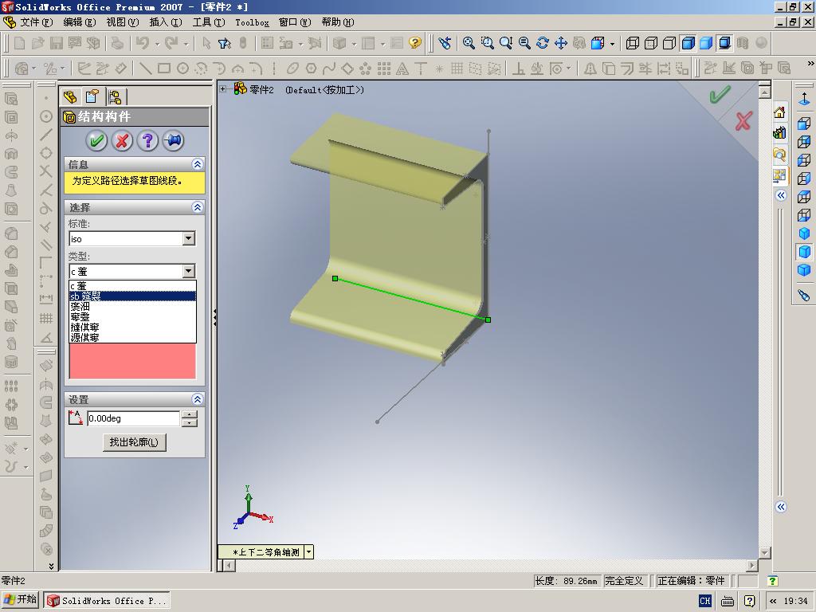This screenshot has height=612, width=816.
Task: Click the Undo toolbar icon
Action: (143, 43)
